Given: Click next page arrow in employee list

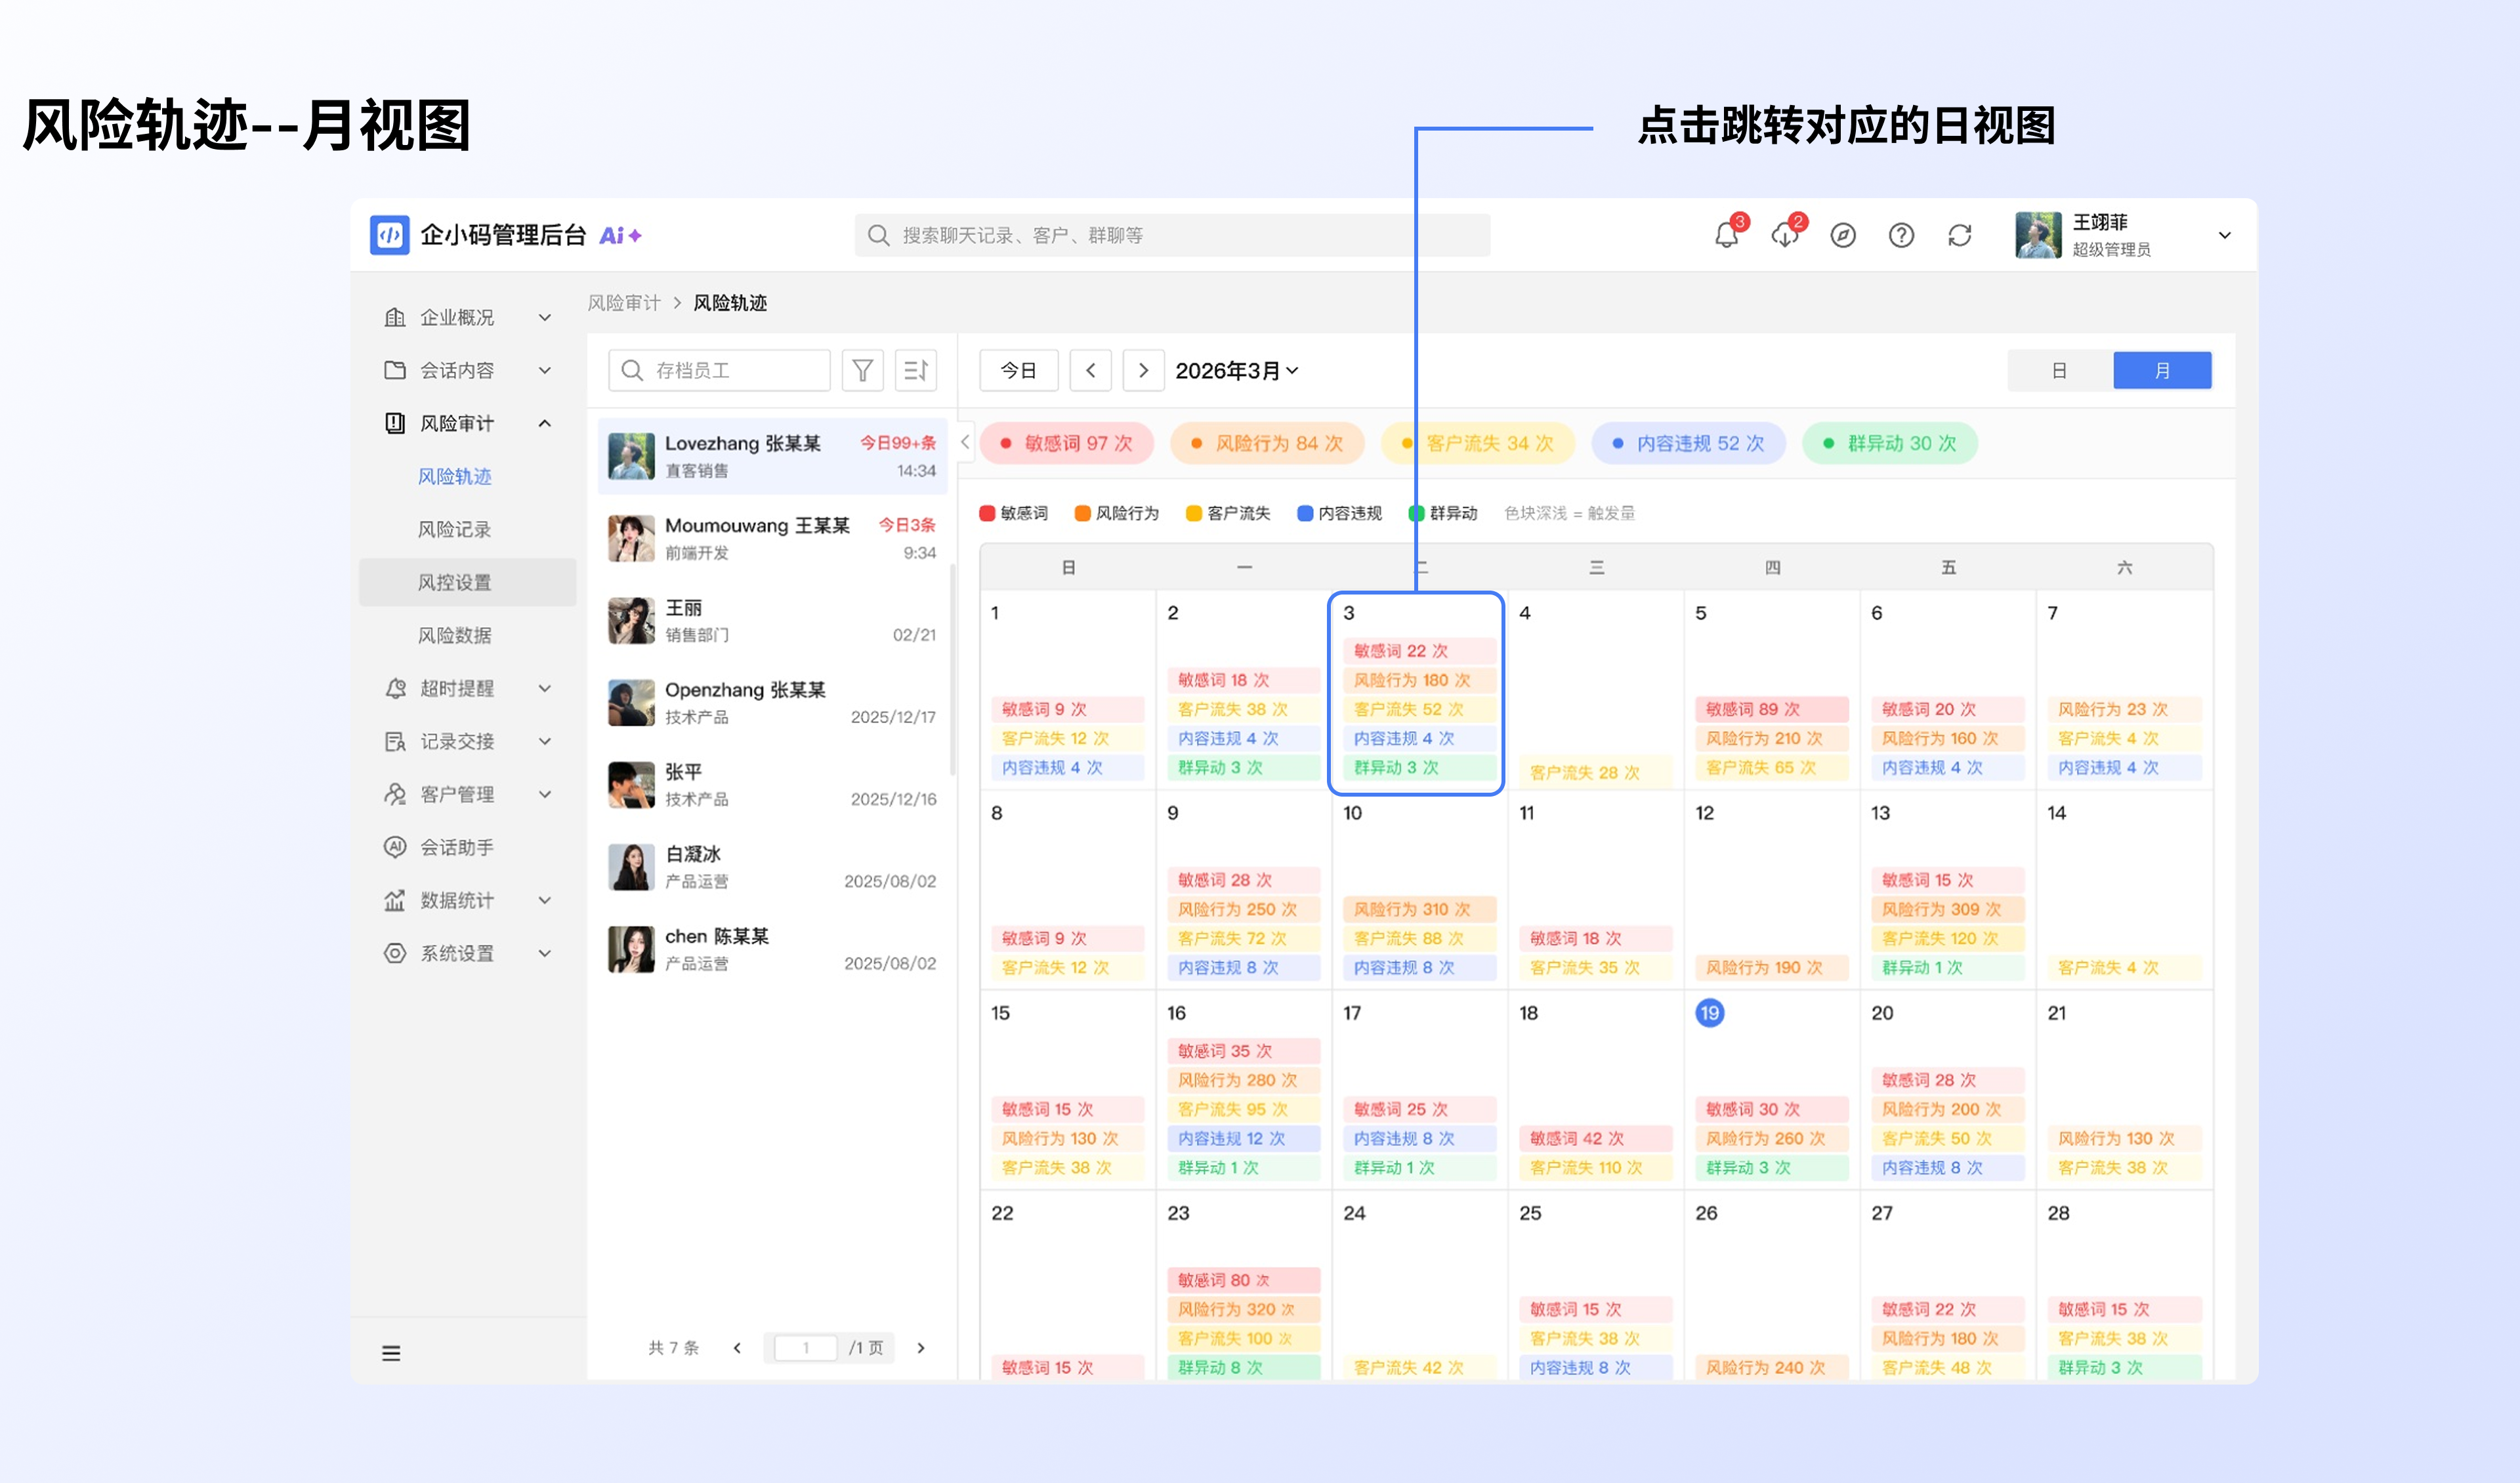Looking at the screenshot, I should coord(920,1348).
